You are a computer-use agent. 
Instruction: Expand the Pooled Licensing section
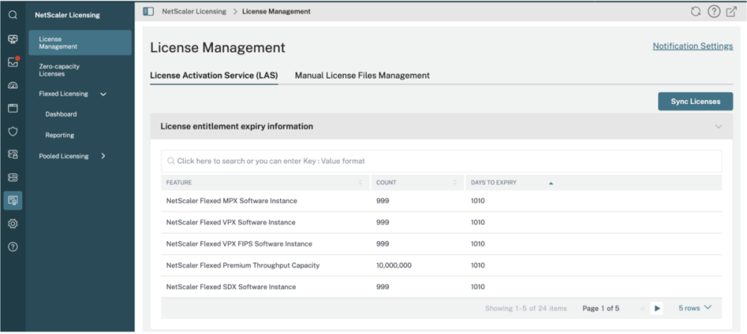point(103,156)
